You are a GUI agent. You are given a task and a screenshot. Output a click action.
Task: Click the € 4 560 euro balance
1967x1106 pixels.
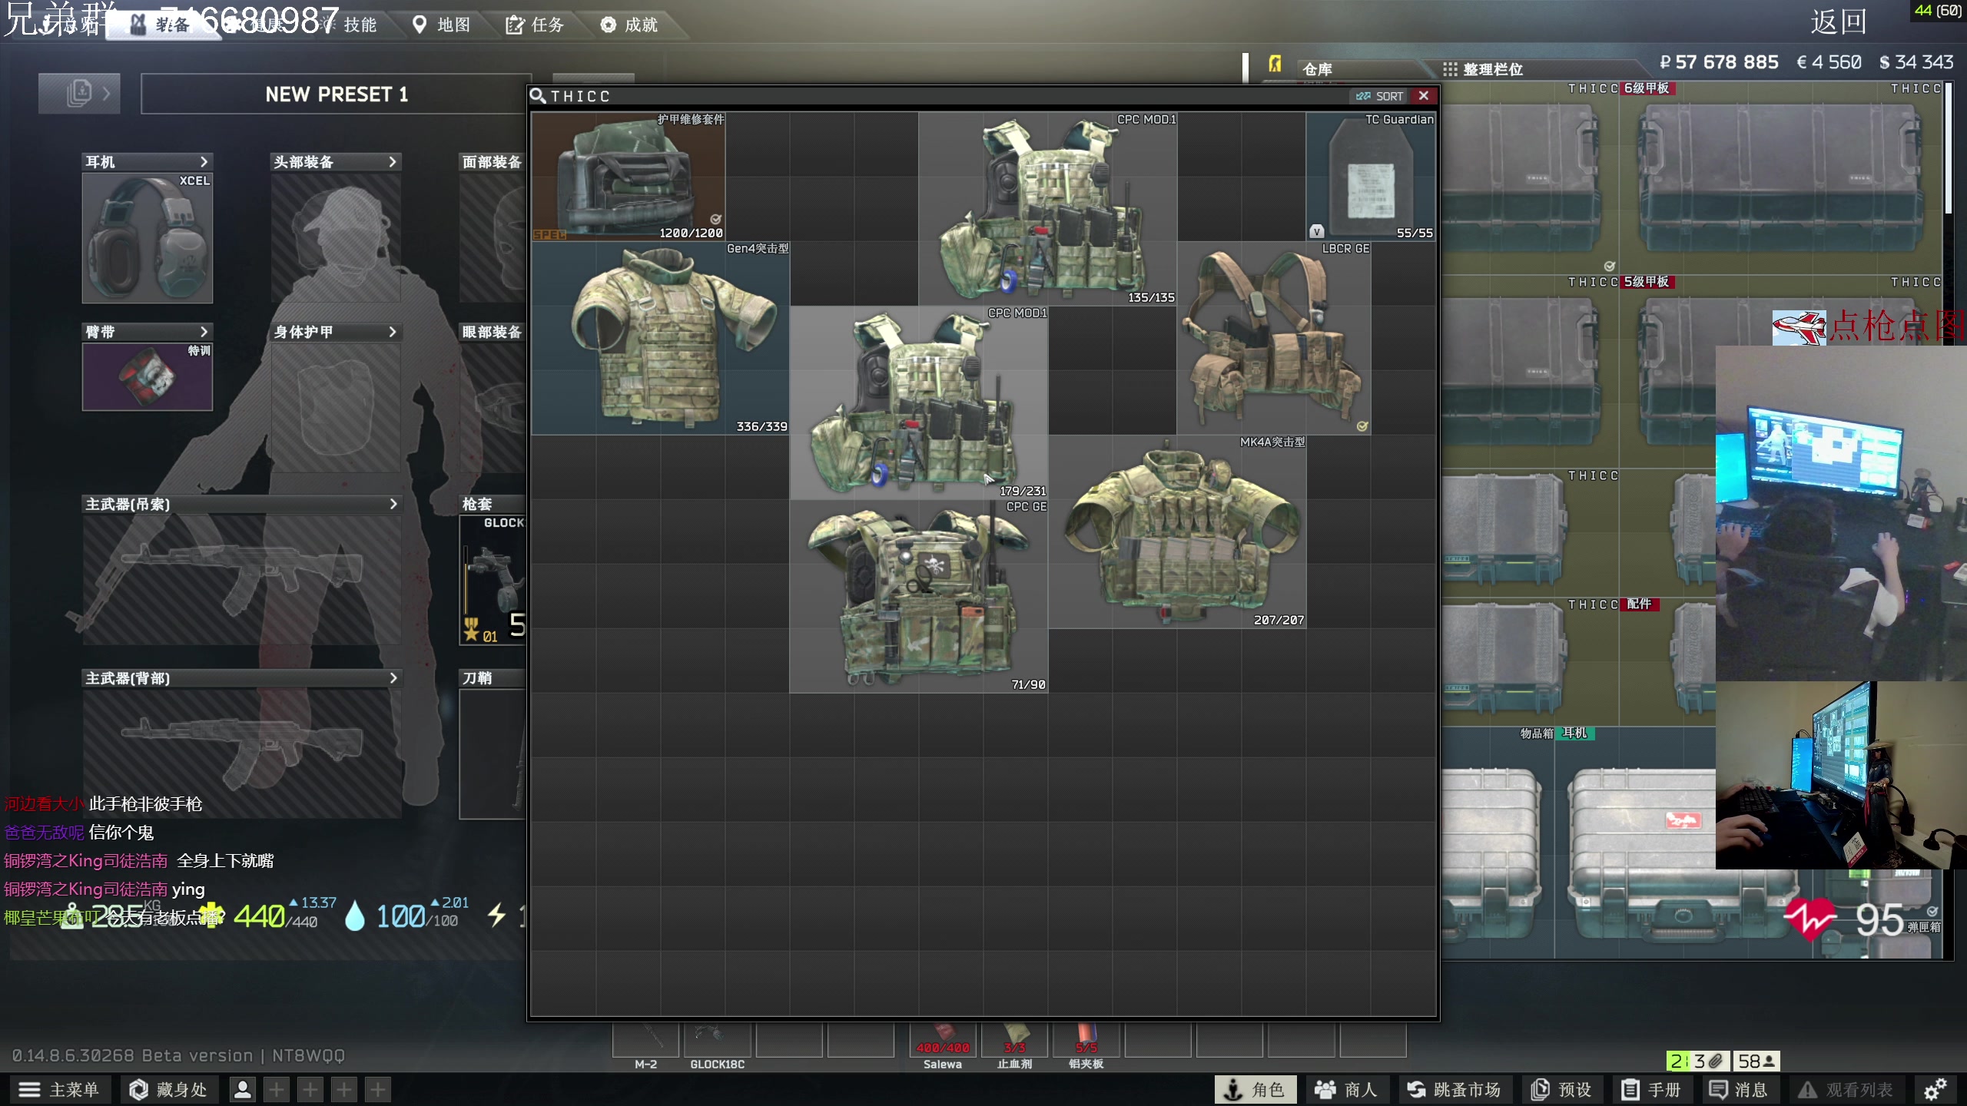click(1829, 62)
